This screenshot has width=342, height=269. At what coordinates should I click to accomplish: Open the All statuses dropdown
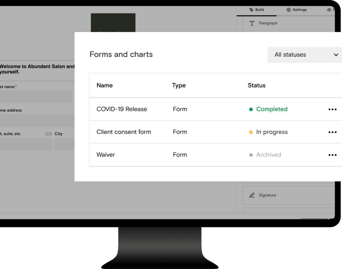coord(305,55)
